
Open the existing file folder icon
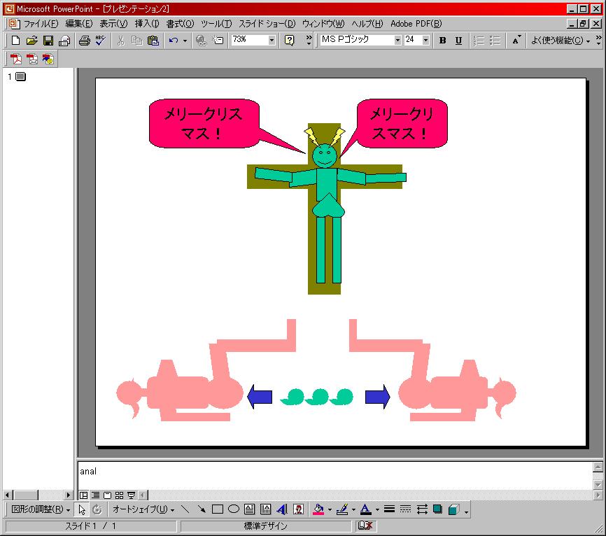(x=31, y=41)
